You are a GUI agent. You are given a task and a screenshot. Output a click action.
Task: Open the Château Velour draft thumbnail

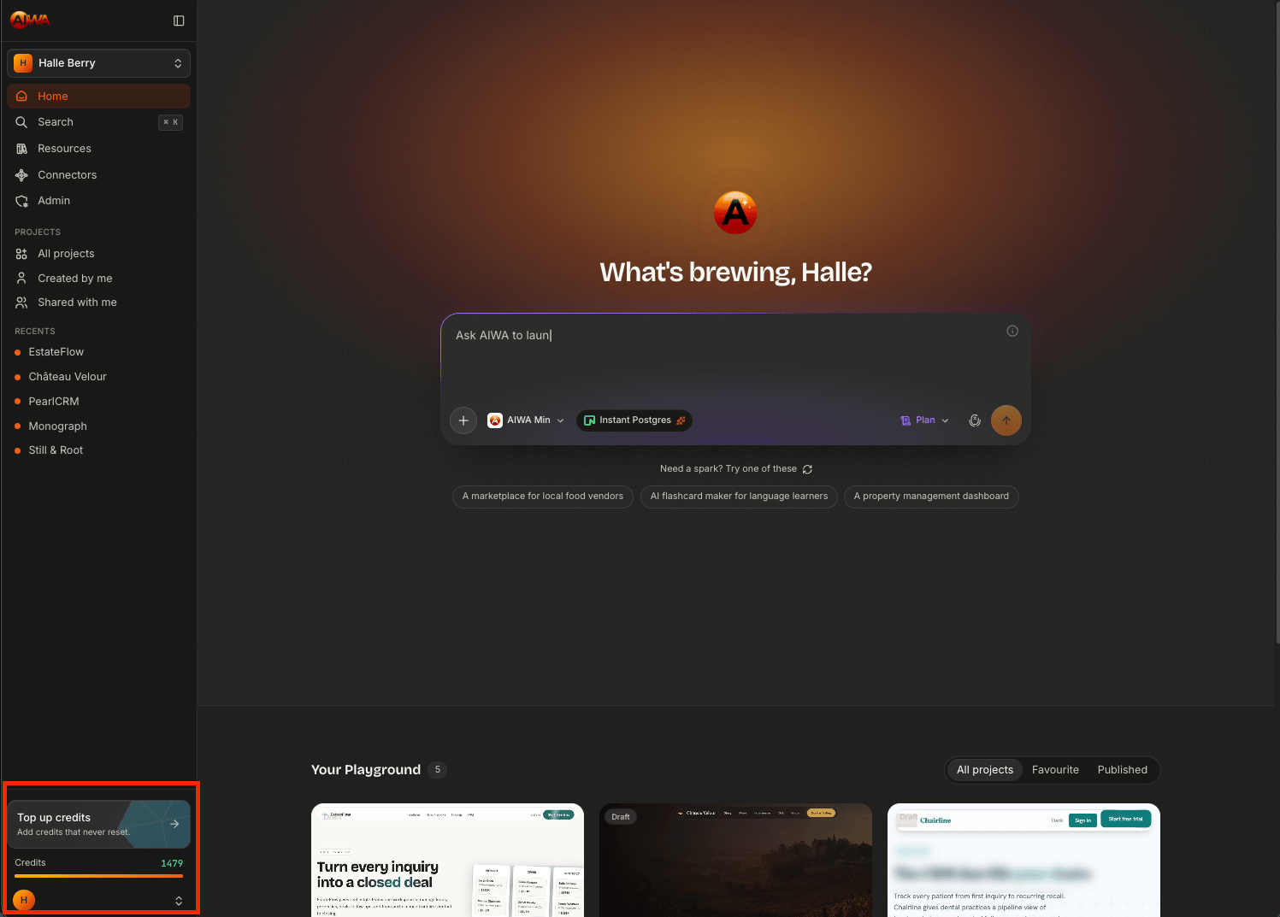click(735, 860)
